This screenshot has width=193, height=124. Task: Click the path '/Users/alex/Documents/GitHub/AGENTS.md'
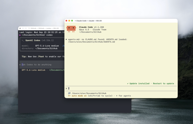click(x=92, y=42)
